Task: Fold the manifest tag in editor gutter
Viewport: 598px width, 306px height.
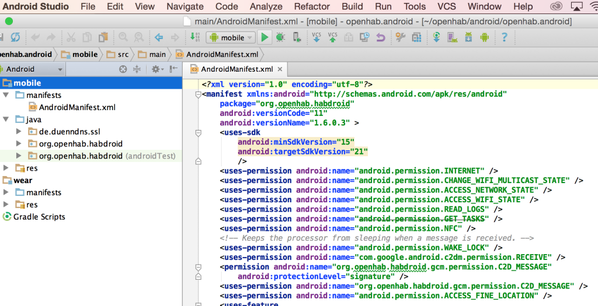Action: click(x=198, y=94)
